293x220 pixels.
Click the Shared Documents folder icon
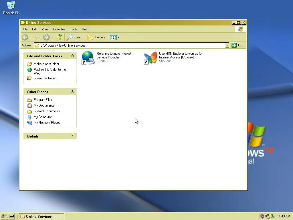pyautogui.click(x=29, y=111)
